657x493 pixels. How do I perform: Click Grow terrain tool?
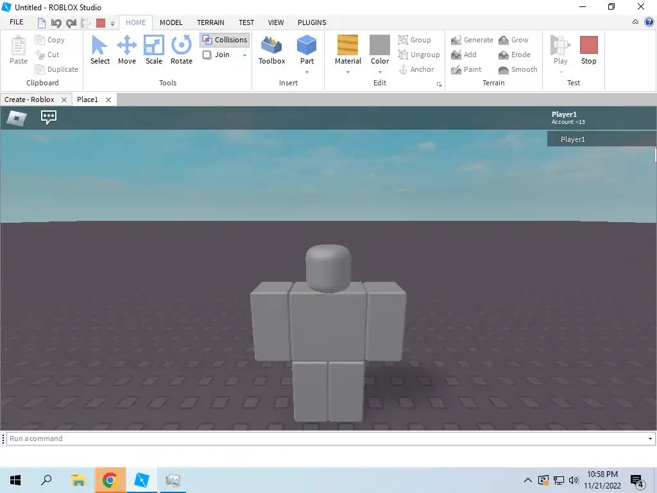(513, 40)
